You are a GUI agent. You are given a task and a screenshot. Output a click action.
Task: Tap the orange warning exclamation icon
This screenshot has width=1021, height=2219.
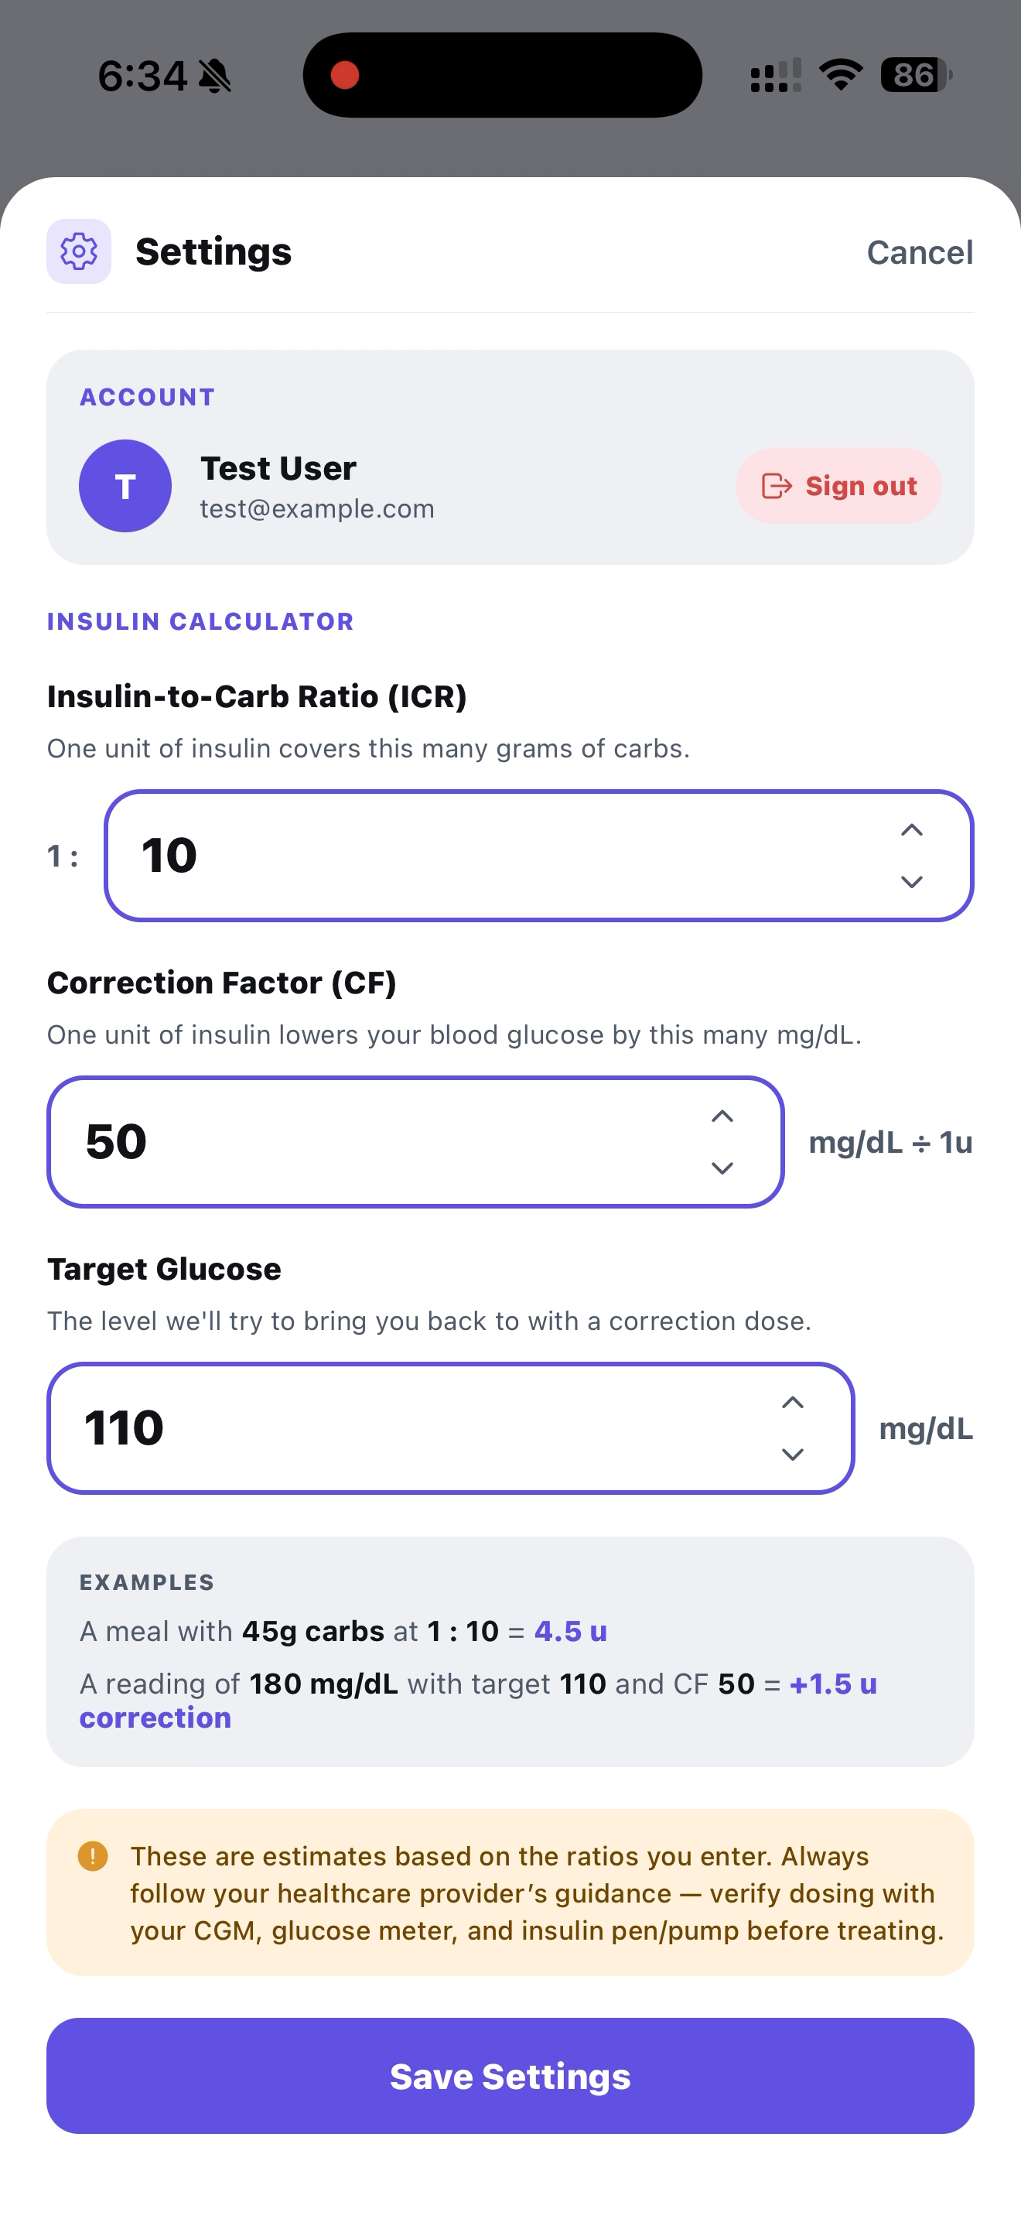pyautogui.click(x=93, y=1855)
